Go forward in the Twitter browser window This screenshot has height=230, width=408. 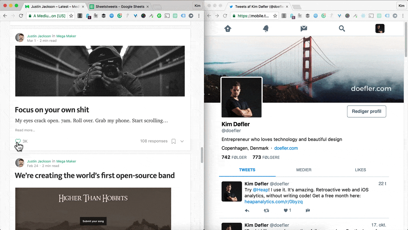point(217,16)
